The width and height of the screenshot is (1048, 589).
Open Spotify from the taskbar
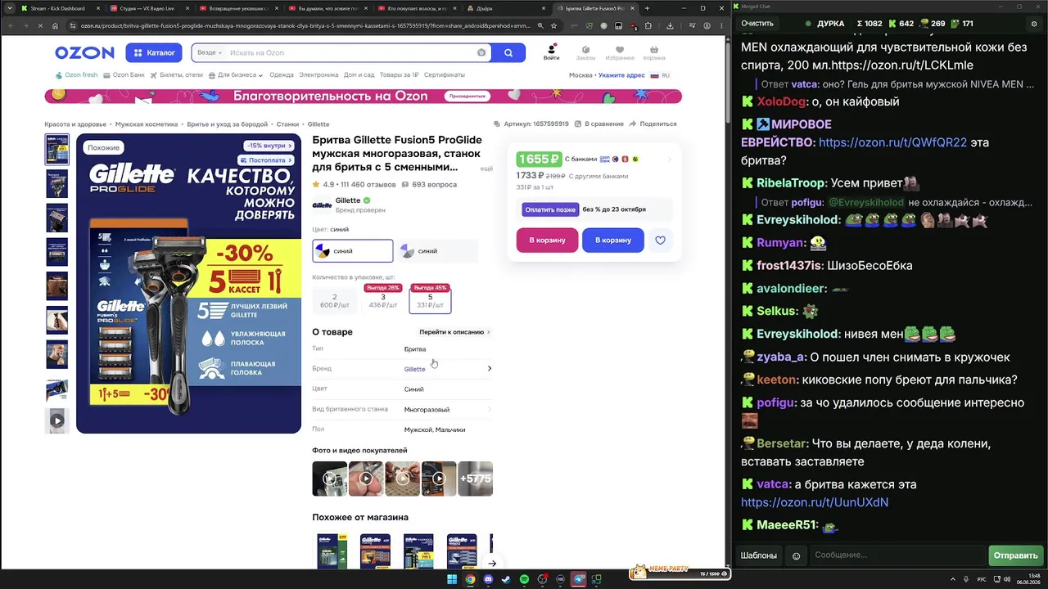tap(524, 579)
